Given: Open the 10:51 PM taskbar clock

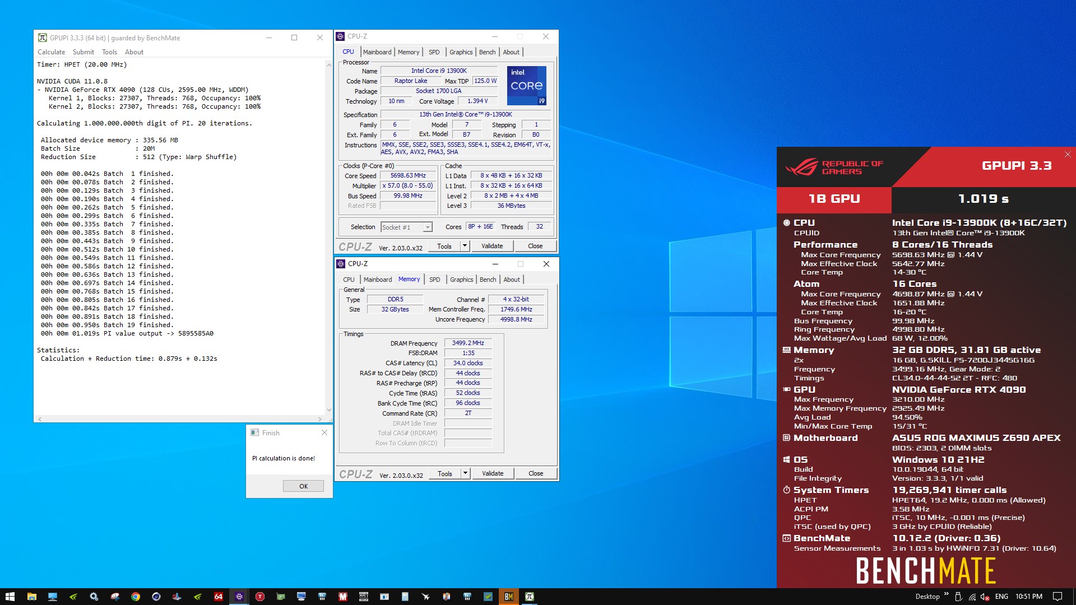Looking at the screenshot, I should tap(1029, 597).
